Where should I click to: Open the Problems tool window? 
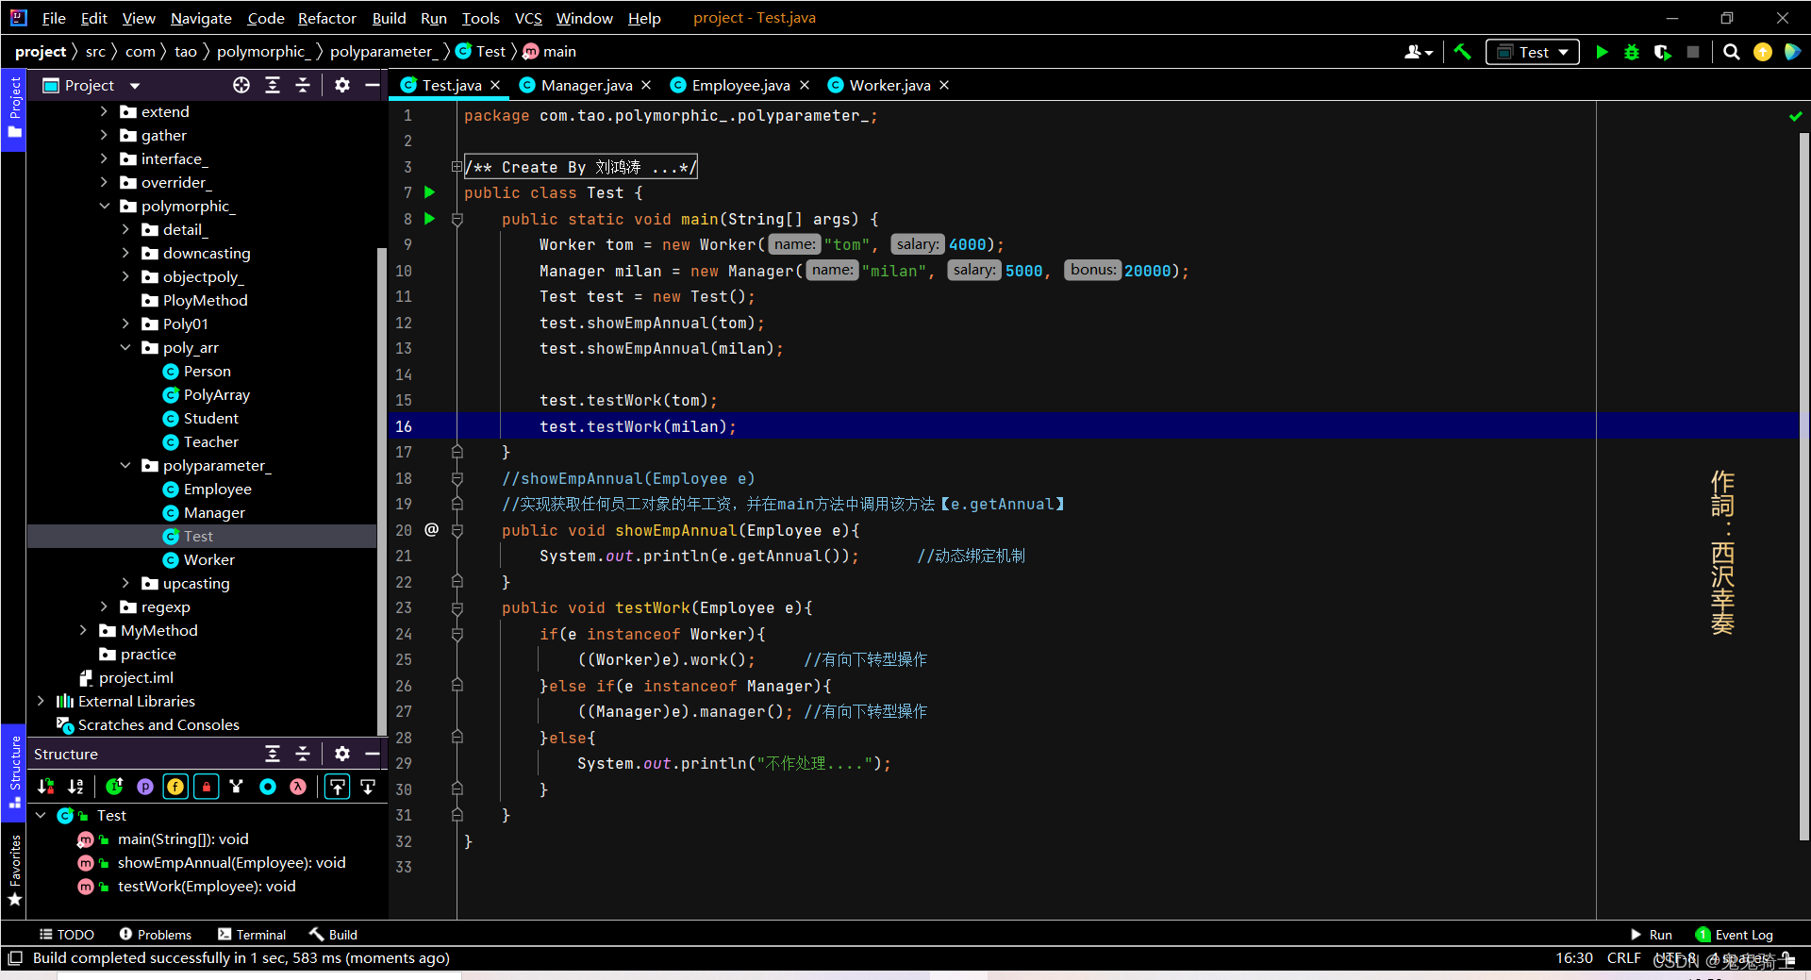(155, 935)
